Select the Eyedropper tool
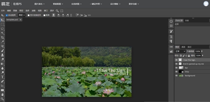 tap(2, 42)
